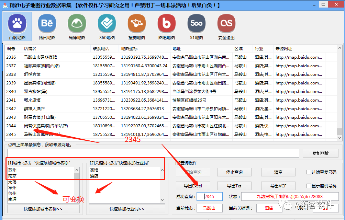345x220 pixels.
Task: Click address cell 博望区红旗街26号
Action: click(x=189, y=100)
